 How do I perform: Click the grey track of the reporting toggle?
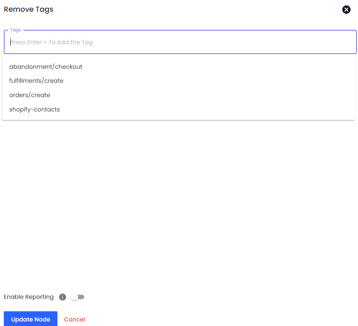82,297
